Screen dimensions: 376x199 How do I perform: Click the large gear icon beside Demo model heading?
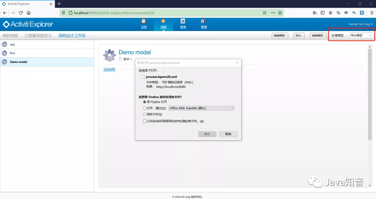click(x=109, y=55)
